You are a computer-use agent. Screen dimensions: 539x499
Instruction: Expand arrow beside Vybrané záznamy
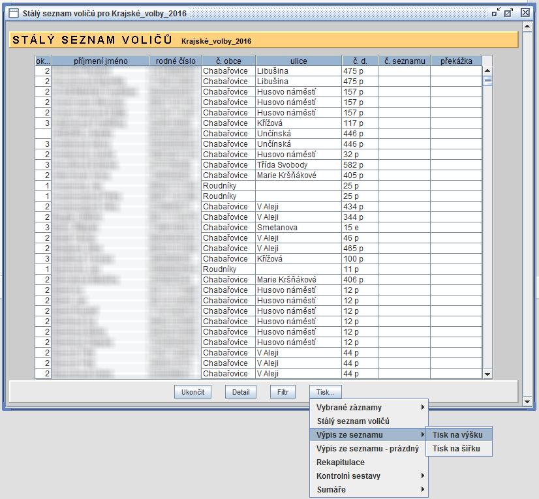(x=423, y=407)
